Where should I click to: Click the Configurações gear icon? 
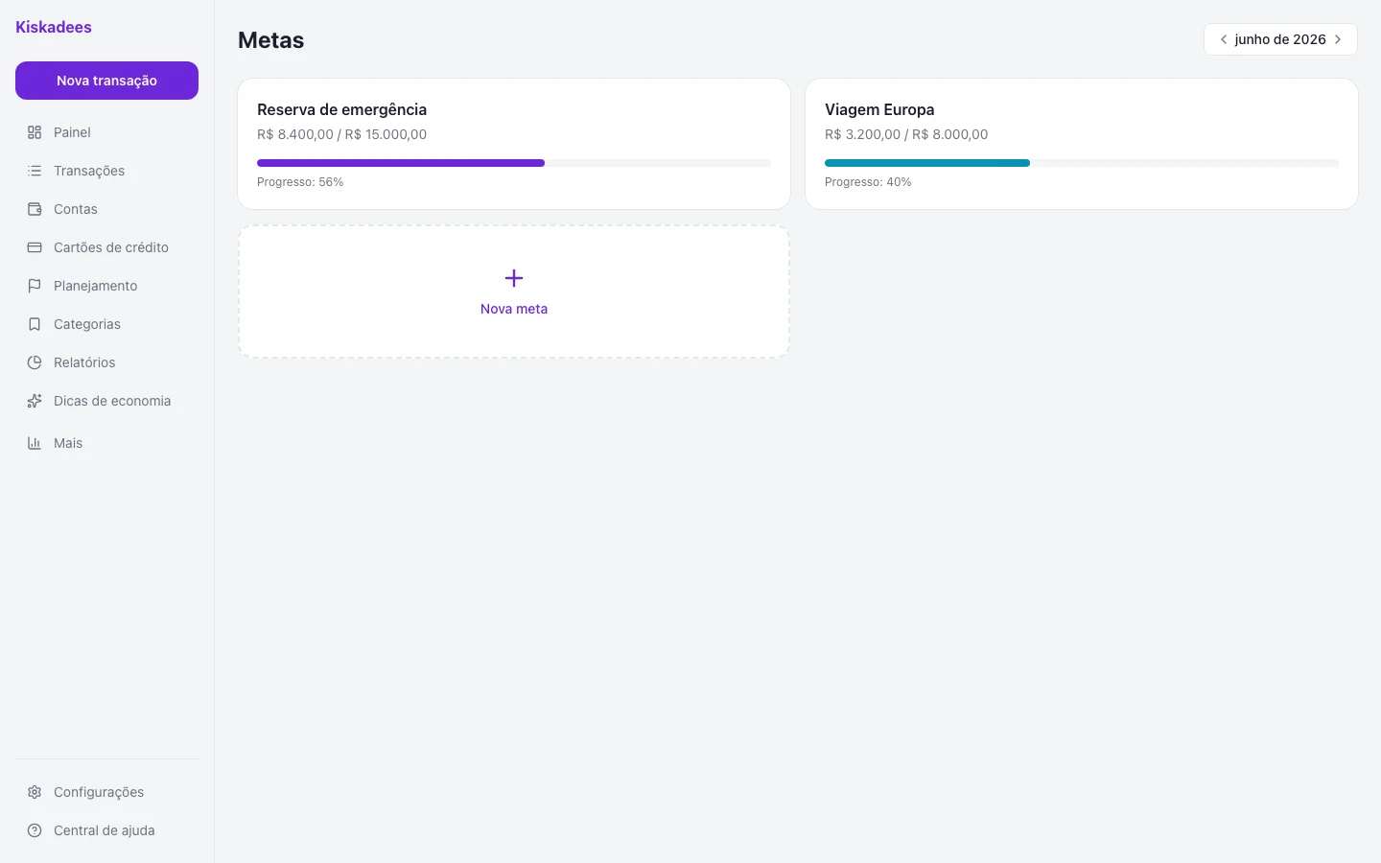point(35,792)
